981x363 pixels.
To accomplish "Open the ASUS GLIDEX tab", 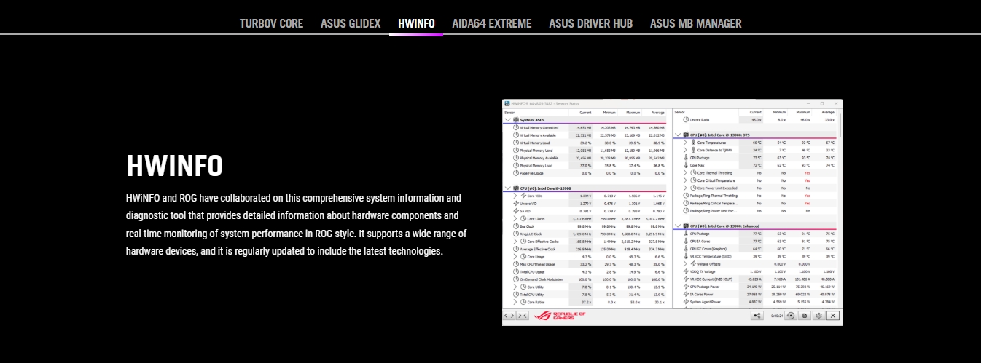I will [351, 23].
